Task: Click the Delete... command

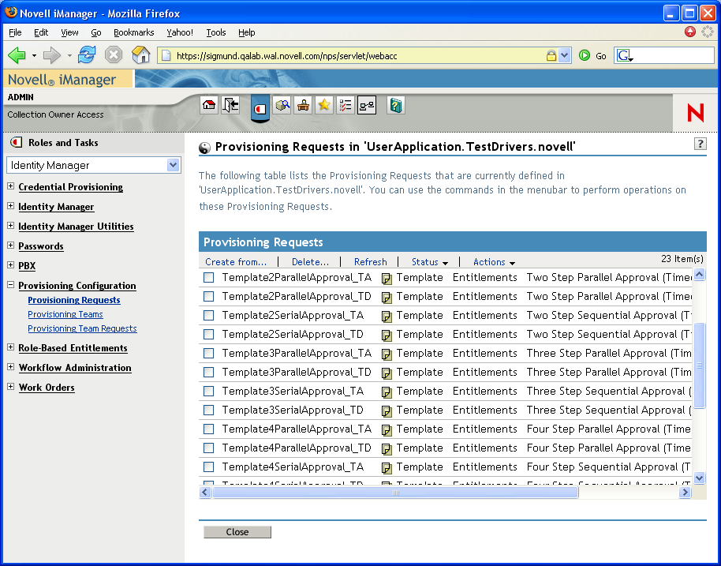Action: (x=310, y=262)
